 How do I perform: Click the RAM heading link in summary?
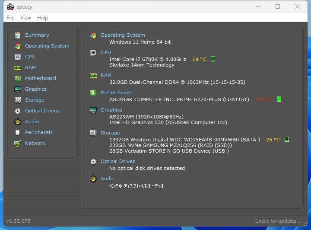point(106,75)
